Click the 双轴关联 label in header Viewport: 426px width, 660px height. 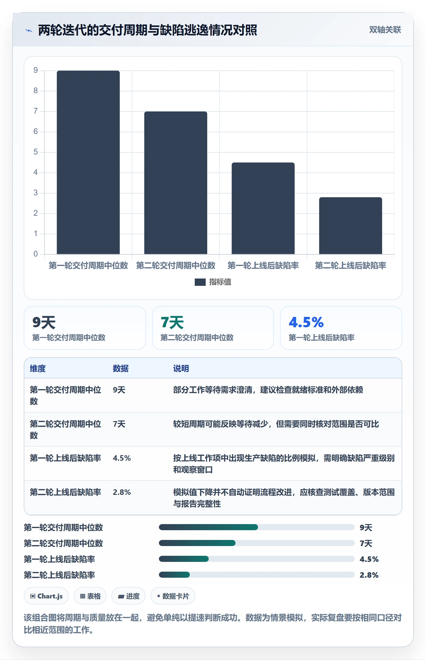pos(385,30)
